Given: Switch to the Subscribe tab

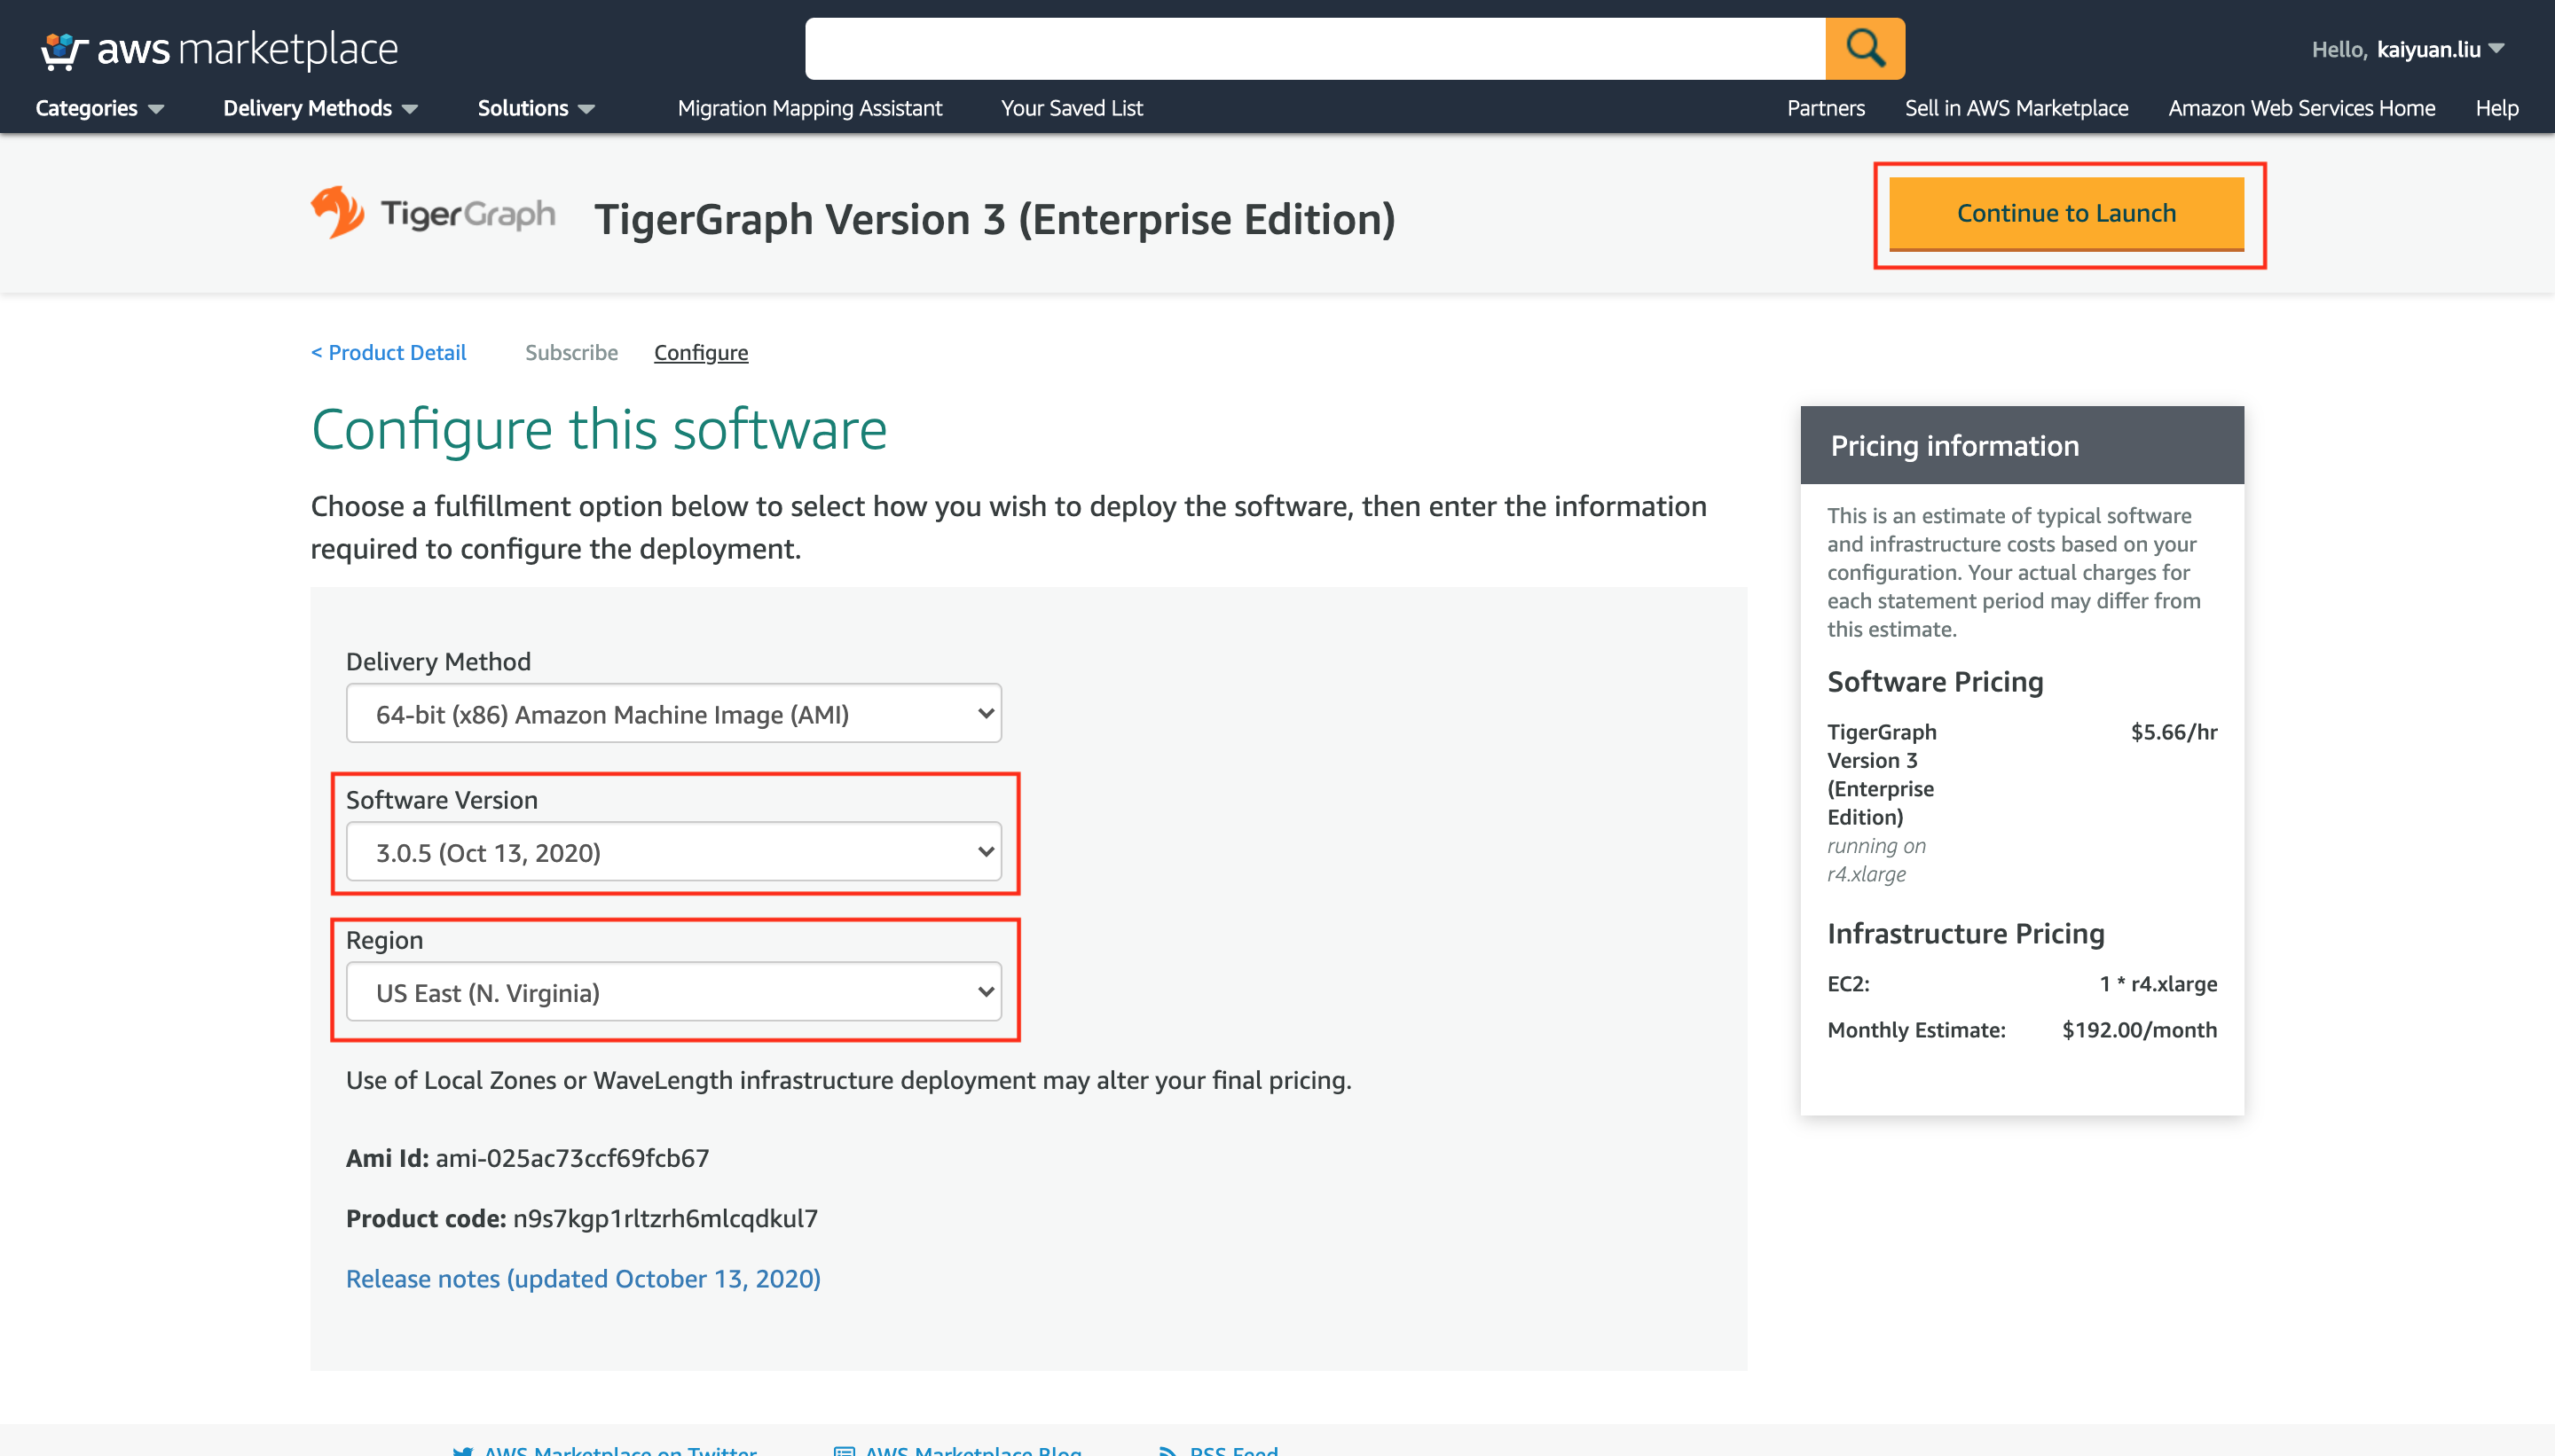Looking at the screenshot, I should 571,352.
